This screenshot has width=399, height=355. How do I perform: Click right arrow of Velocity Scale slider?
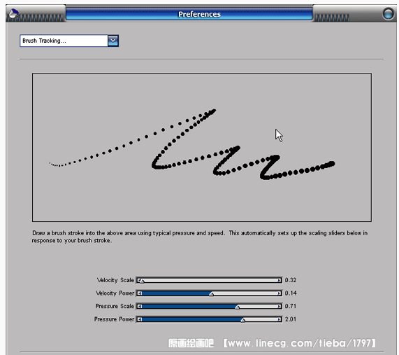coord(280,280)
